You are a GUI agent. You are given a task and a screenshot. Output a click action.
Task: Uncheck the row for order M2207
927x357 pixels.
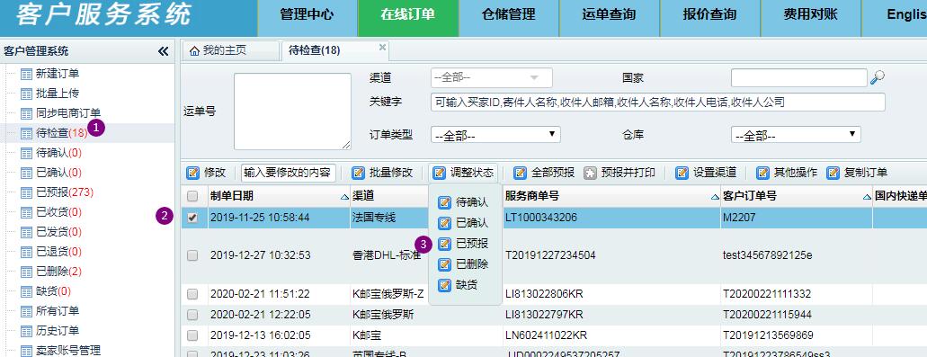coord(192,218)
